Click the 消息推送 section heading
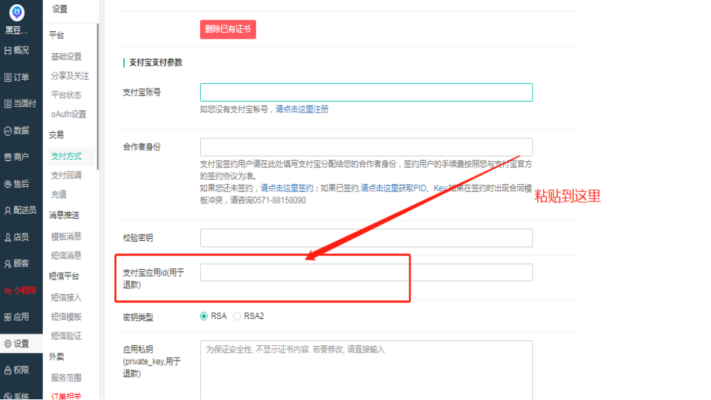The height and width of the screenshot is (400, 711). pyautogui.click(x=64, y=215)
